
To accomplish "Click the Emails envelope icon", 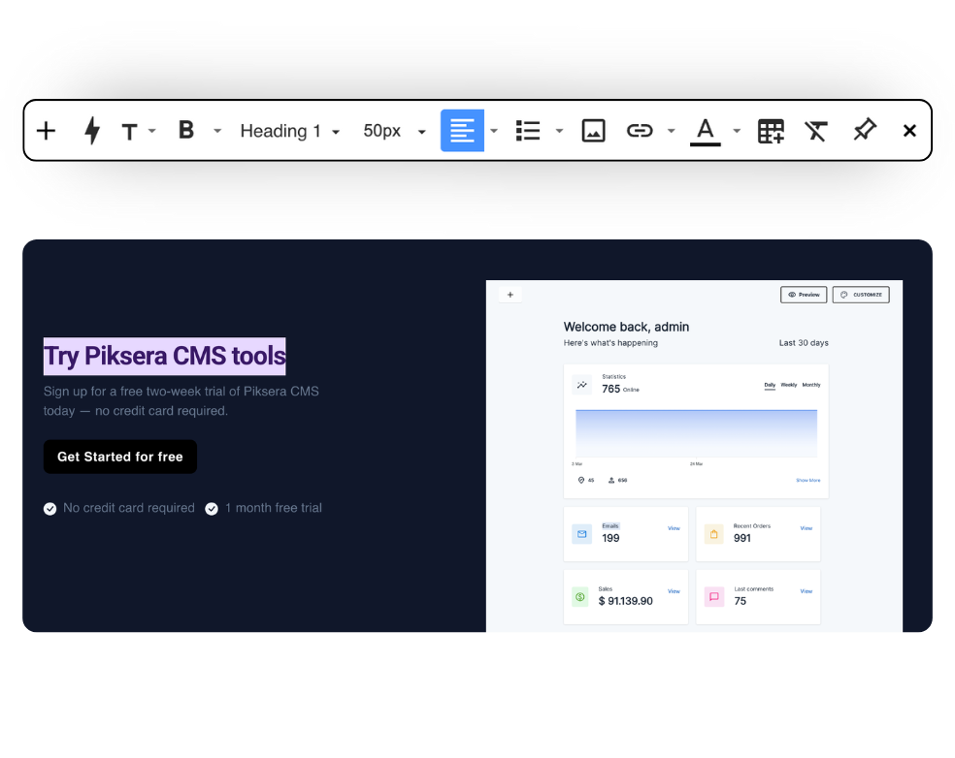I will (581, 534).
